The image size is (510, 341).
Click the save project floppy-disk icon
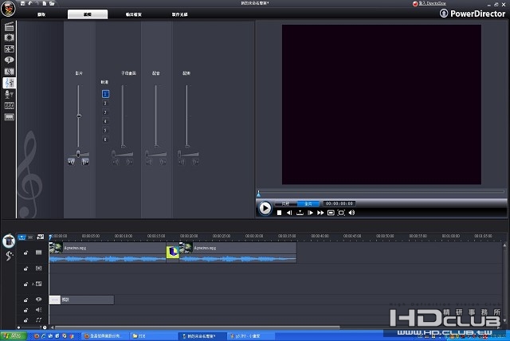(22, 3)
